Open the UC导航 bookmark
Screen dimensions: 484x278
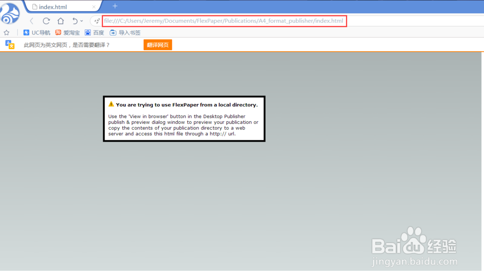click(37, 33)
